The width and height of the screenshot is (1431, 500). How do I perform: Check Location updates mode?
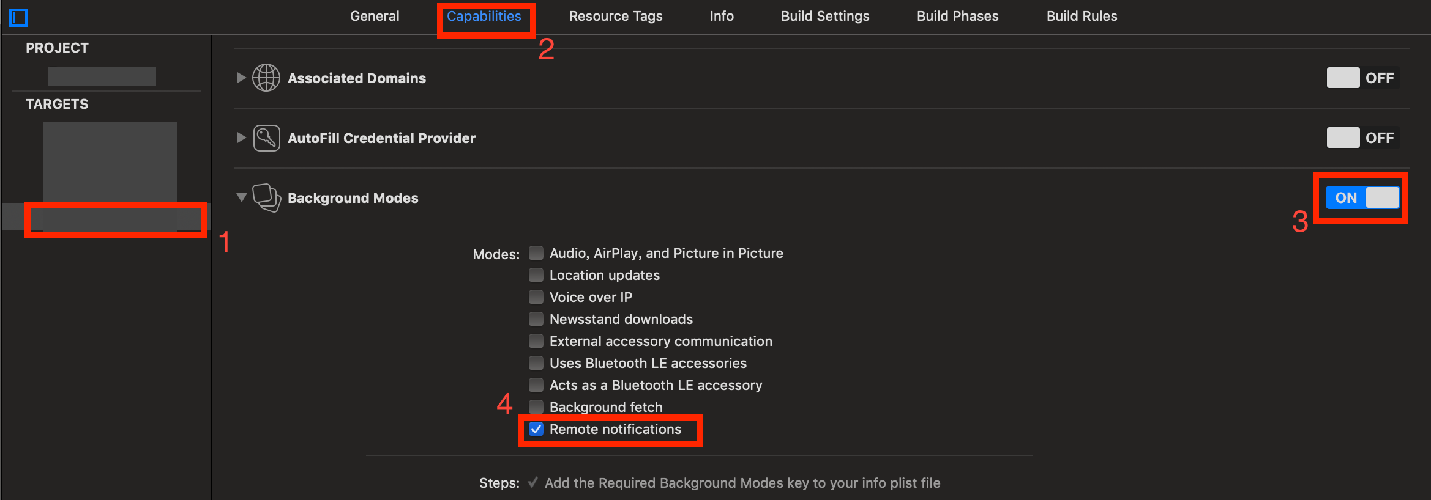536,274
